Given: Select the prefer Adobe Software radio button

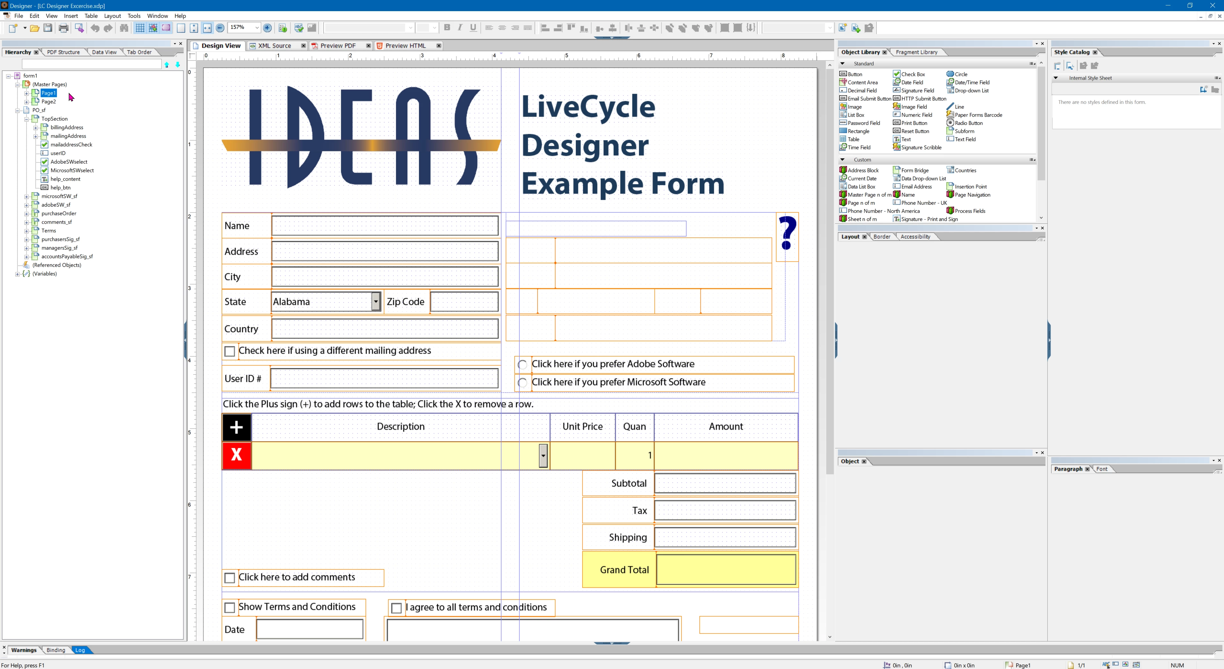Looking at the screenshot, I should 522,365.
